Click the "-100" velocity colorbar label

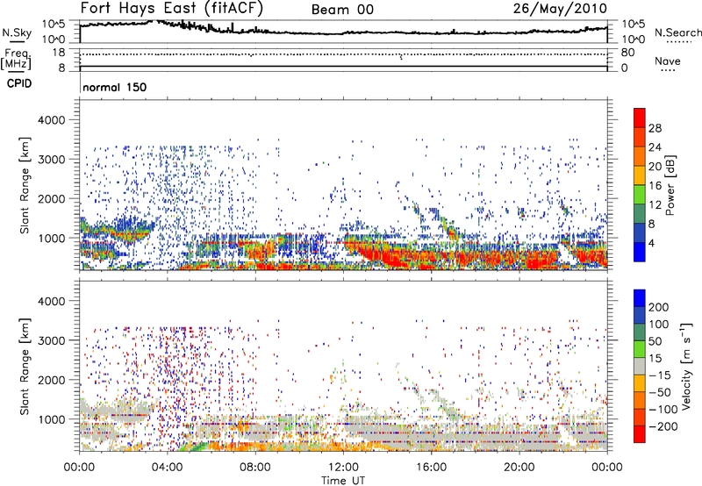coord(663,410)
